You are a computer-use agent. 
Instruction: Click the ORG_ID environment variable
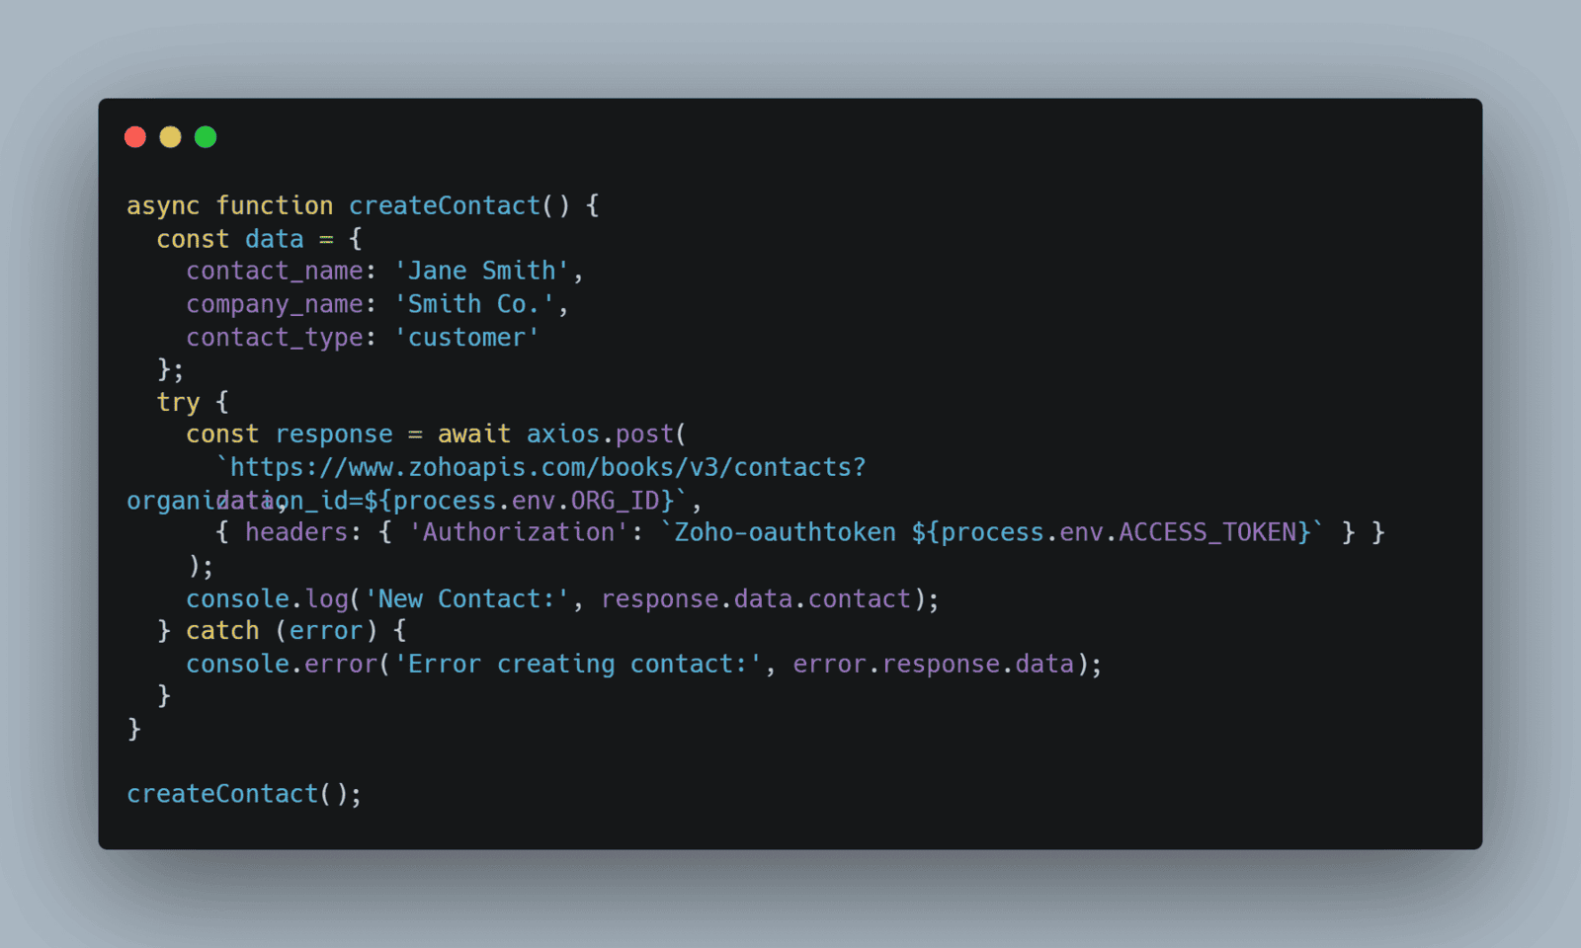tap(616, 501)
